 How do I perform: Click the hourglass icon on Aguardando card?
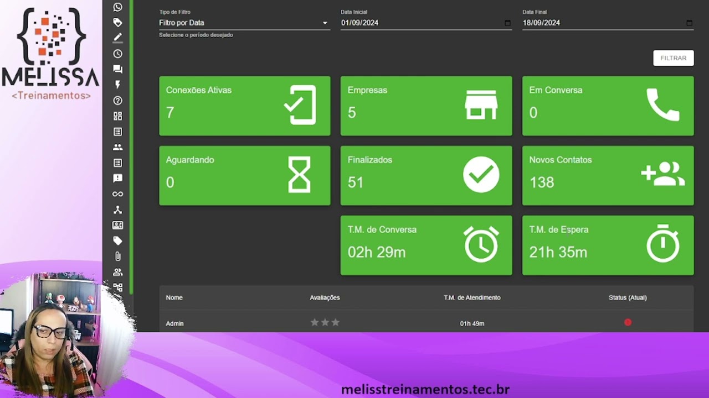pyautogui.click(x=299, y=175)
